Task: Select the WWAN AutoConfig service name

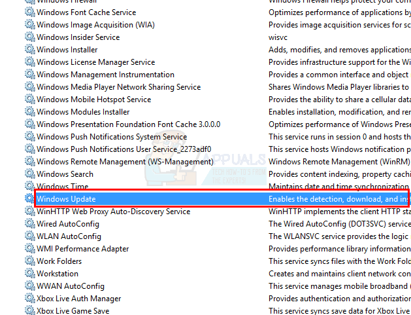Action: click(x=71, y=286)
